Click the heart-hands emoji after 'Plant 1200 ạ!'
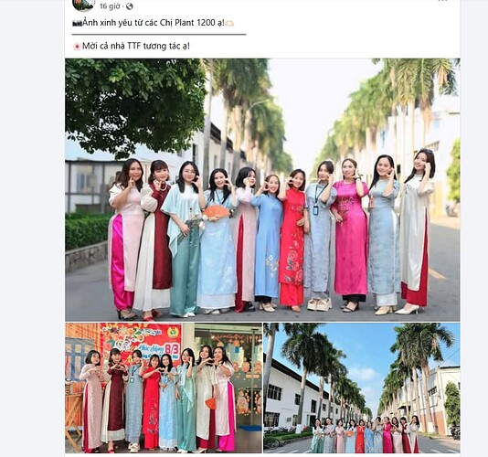 [x=229, y=24]
